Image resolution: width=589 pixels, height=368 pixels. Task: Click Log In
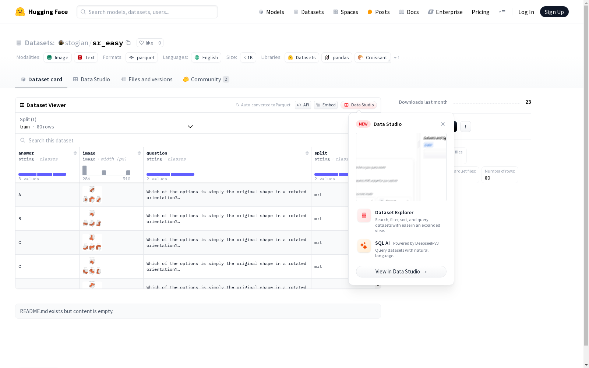click(x=526, y=12)
